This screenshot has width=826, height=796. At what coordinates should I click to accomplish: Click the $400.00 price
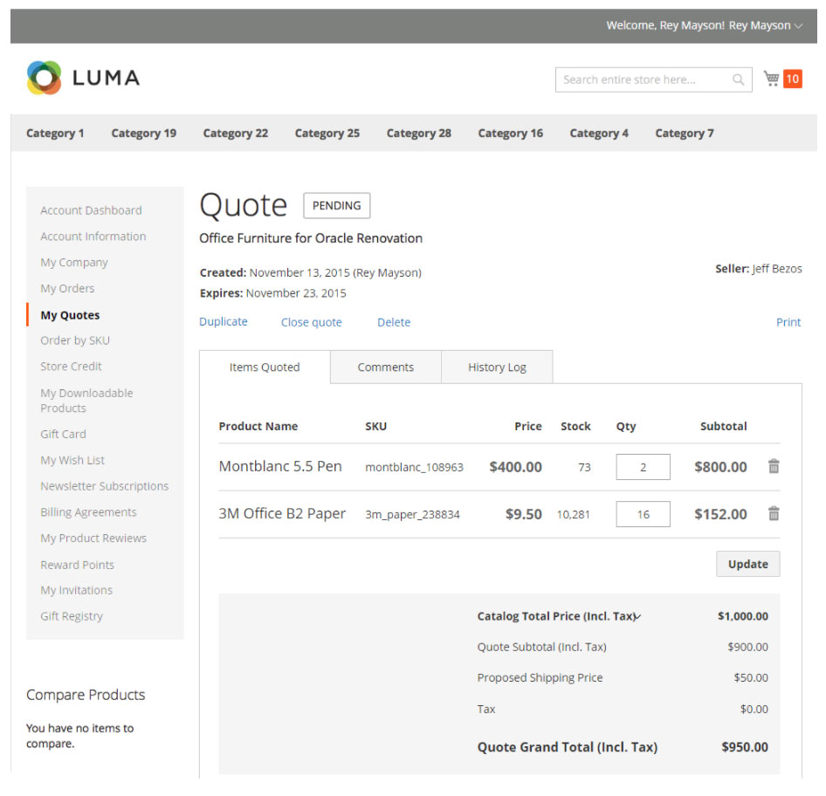(x=515, y=467)
